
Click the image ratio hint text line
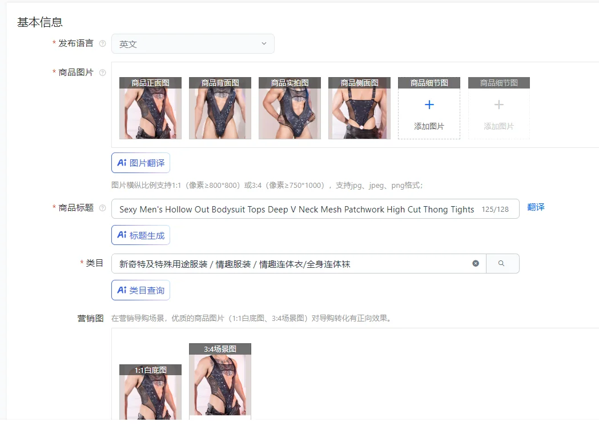(x=267, y=186)
